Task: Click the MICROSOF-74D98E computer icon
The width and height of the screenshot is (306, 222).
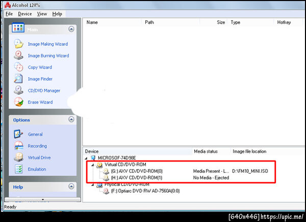Action: (93, 157)
